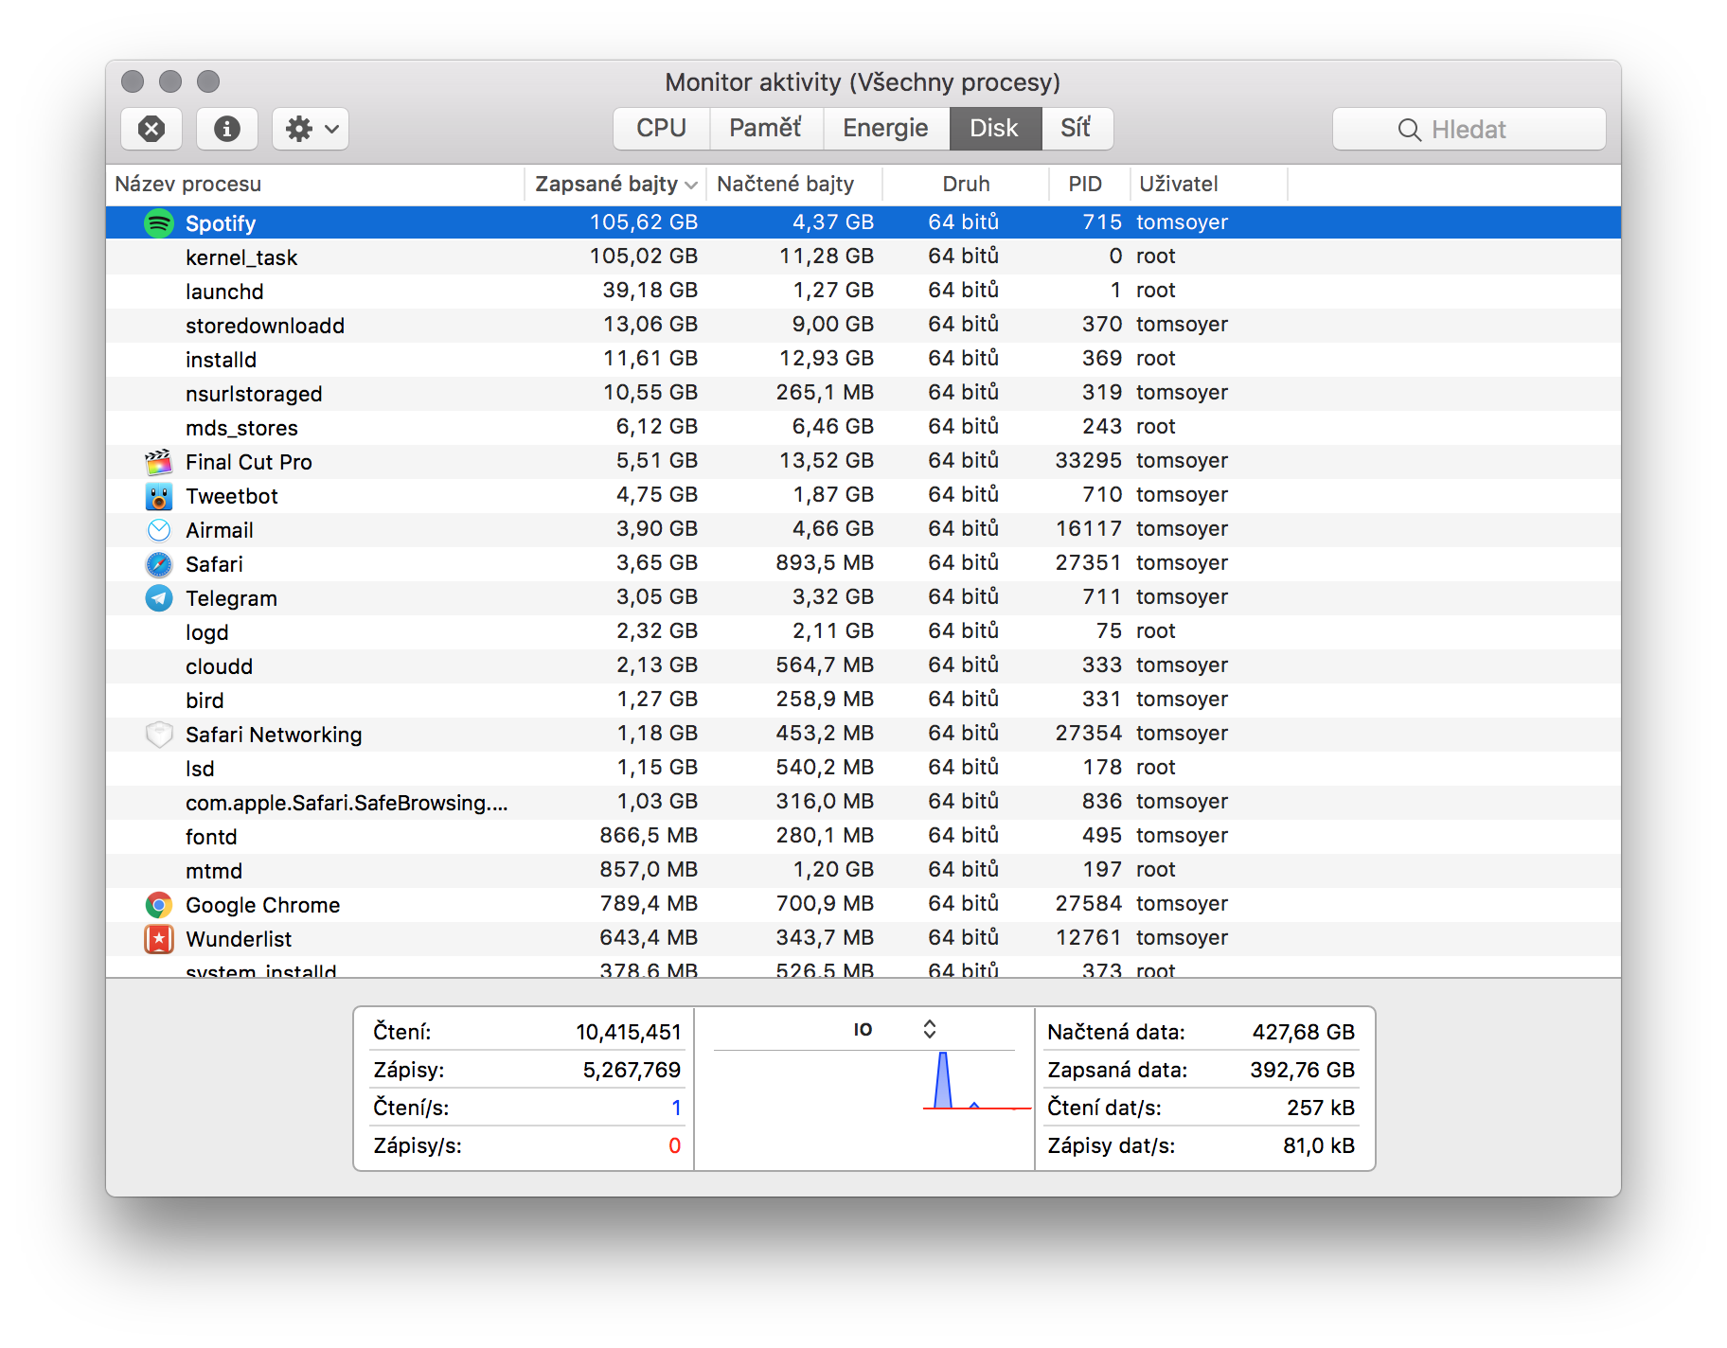Click Spotify's 105,62 GB written value
This screenshot has height=1348, width=1727.
pyautogui.click(x=644, y=222)
